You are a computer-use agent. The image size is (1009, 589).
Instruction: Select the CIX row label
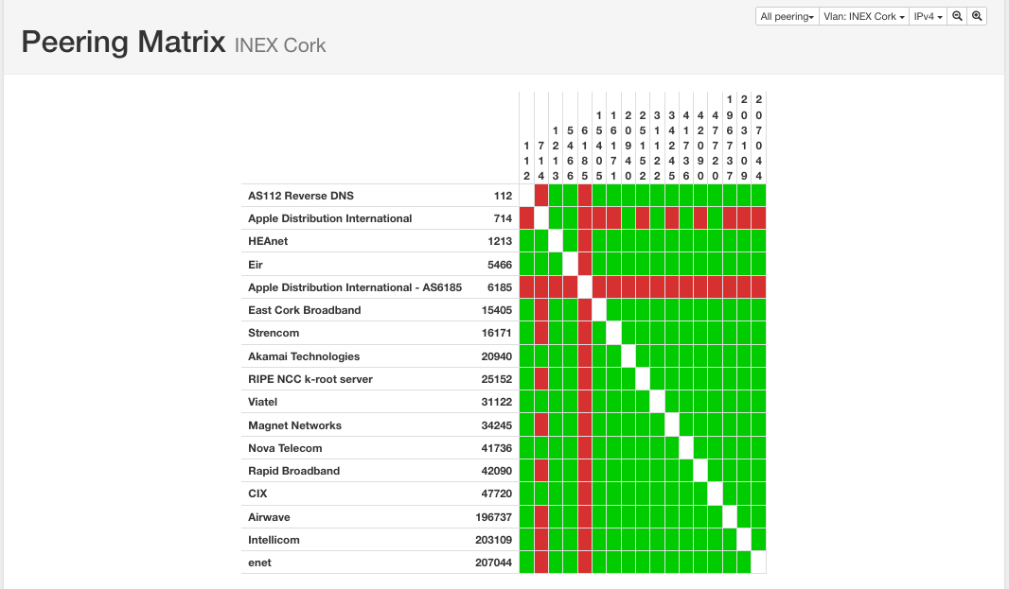pos(257,494)
